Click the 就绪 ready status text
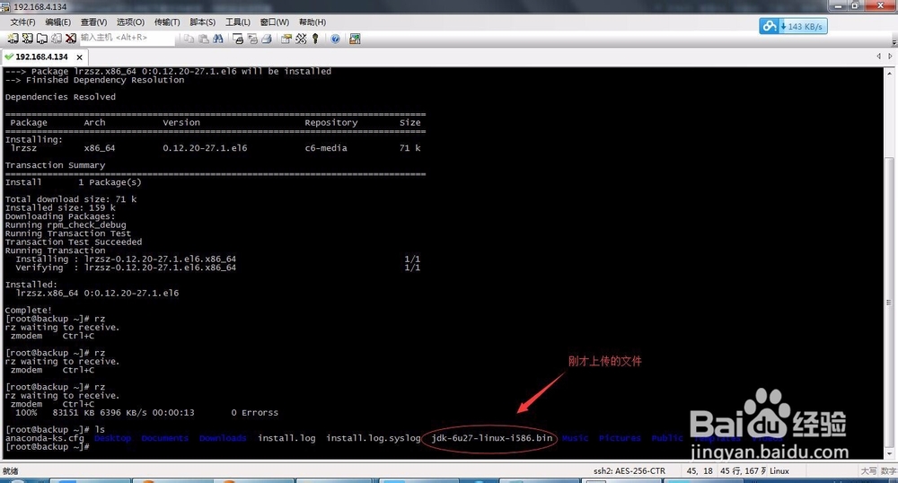This screenshot has width=898, height=483. 10,471
